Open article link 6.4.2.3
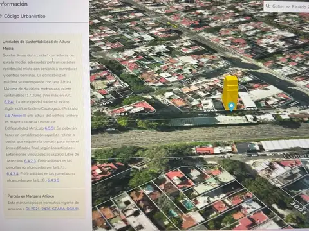The width and height of the screenshot is (309, 231). [x=30, y=161]
